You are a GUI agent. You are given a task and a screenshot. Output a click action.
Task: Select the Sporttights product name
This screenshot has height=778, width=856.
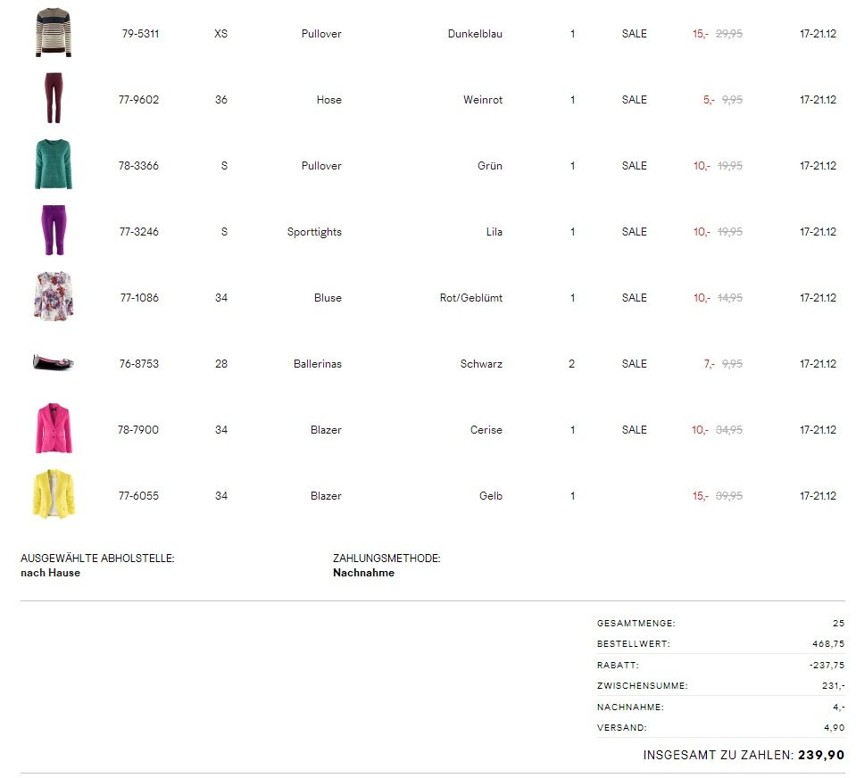(x=314, y=232)
